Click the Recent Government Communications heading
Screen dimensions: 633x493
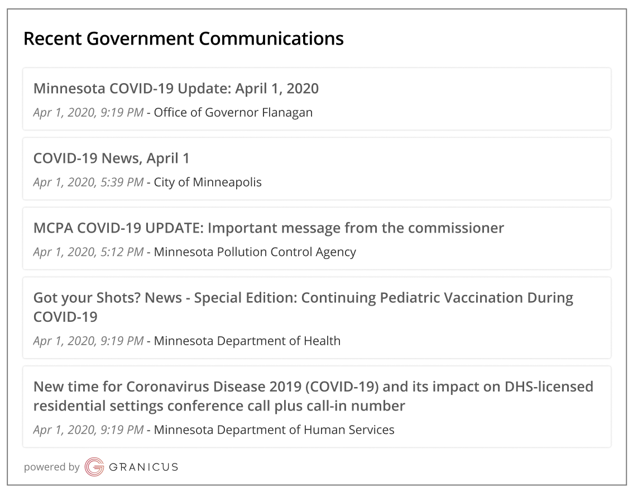click(x=183, y=38)
